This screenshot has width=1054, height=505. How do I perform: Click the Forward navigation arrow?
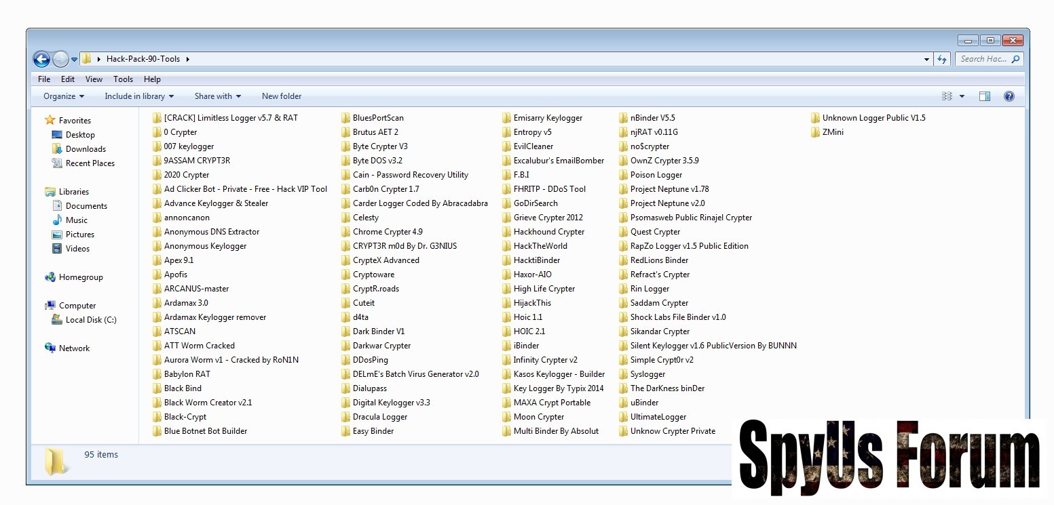[60, 60]
